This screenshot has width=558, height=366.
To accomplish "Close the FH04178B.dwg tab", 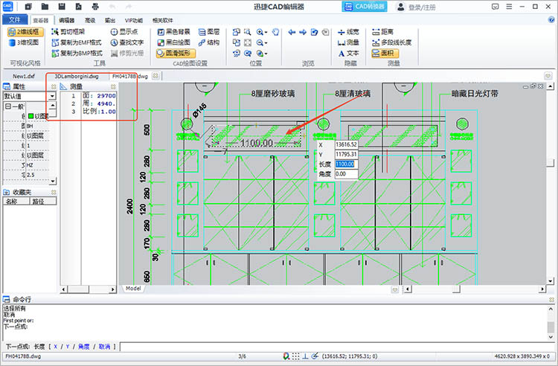I will [155, 76].
